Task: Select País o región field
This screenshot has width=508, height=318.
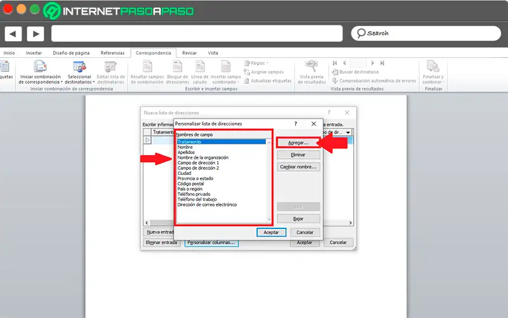Action: click(190, 189)
